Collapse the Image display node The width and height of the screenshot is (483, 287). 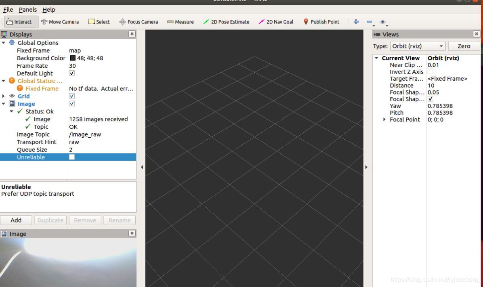click(x=4, y=104)
